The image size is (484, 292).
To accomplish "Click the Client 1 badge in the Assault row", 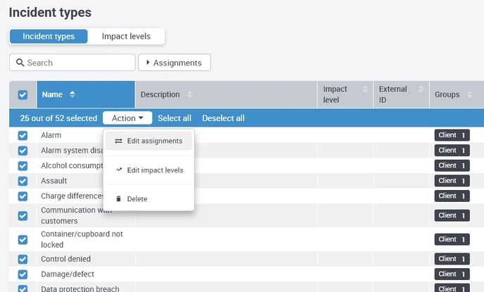I will [452, 181].
